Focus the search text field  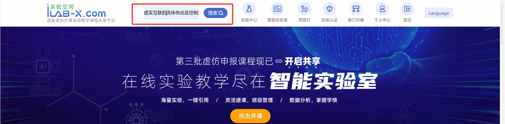(x=171, y=13)
